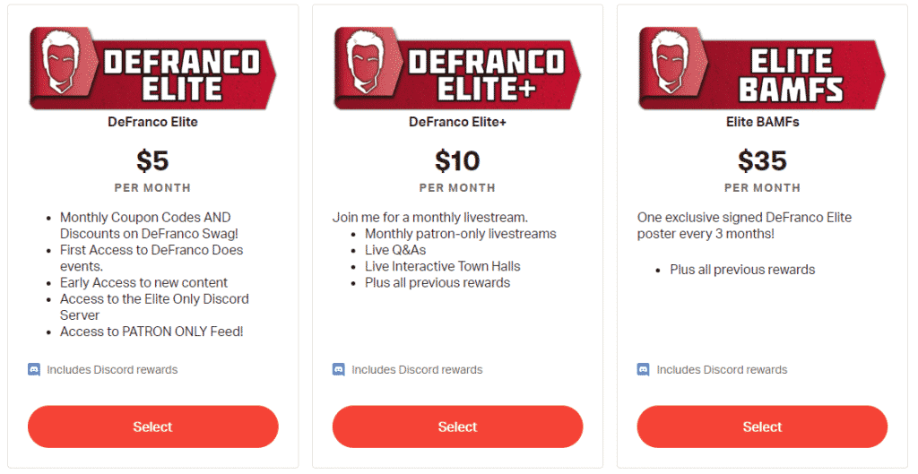Click the Elite BAMFs tier title text
Screen dimensions: 918x474
pyautogui.click(x=762, y=122)
